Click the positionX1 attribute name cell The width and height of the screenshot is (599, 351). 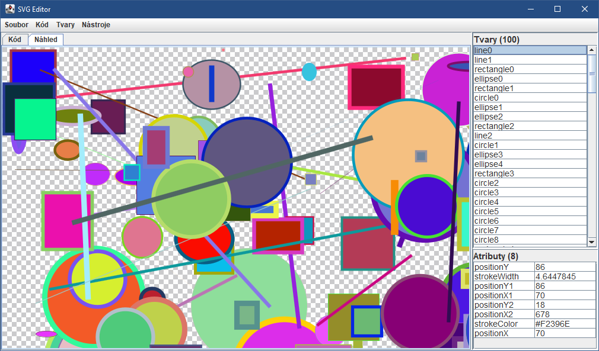[504, 296]
